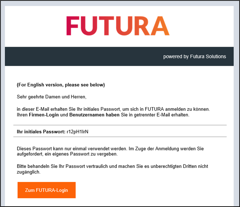Viewport: 240px width, 207px height.
Task: Click the orange letter A in the logo
Action: pos(160,26)
